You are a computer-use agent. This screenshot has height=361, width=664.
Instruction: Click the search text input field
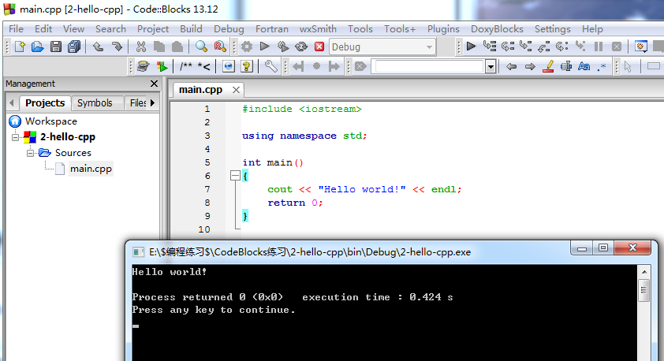[x=429, y=66]
